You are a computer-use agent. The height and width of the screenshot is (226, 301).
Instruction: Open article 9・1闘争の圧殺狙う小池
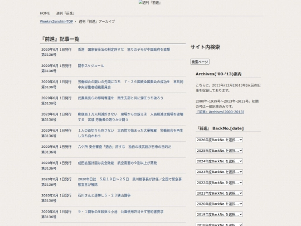[x=120, y=212]
